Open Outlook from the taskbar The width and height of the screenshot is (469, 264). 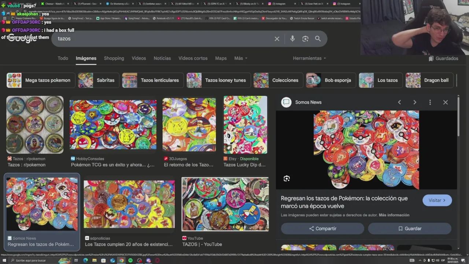tap(112, 260)
